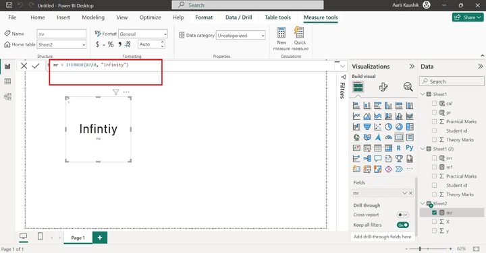Select the Python visual icon

coord(410,148)
